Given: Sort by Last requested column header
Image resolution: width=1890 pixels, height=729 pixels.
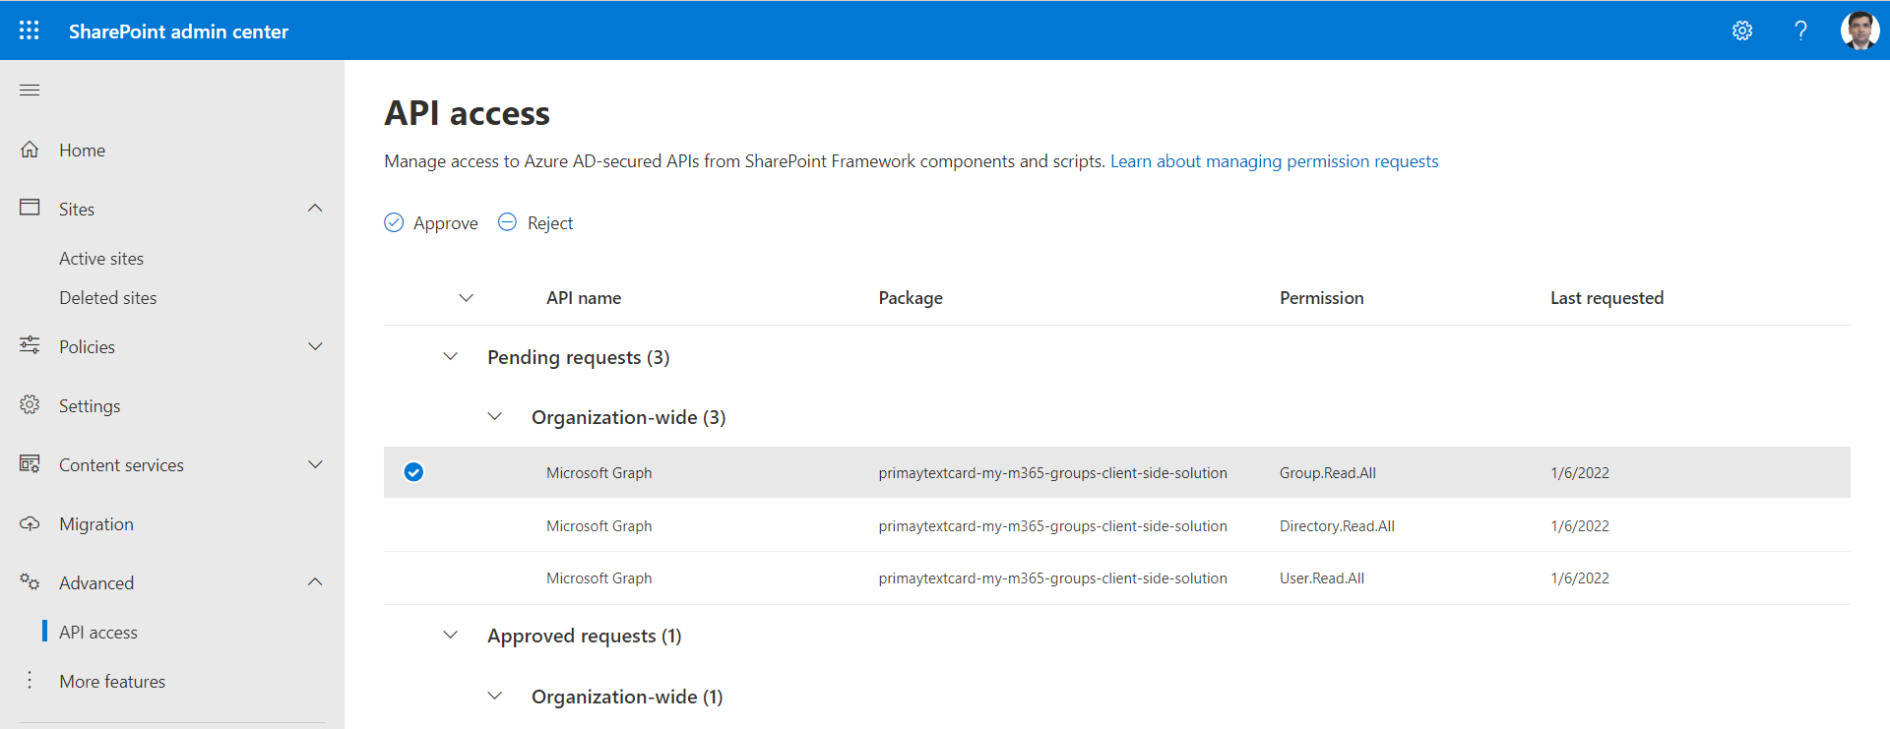Looking at the screenshot, I should (x=1606, y=298).
